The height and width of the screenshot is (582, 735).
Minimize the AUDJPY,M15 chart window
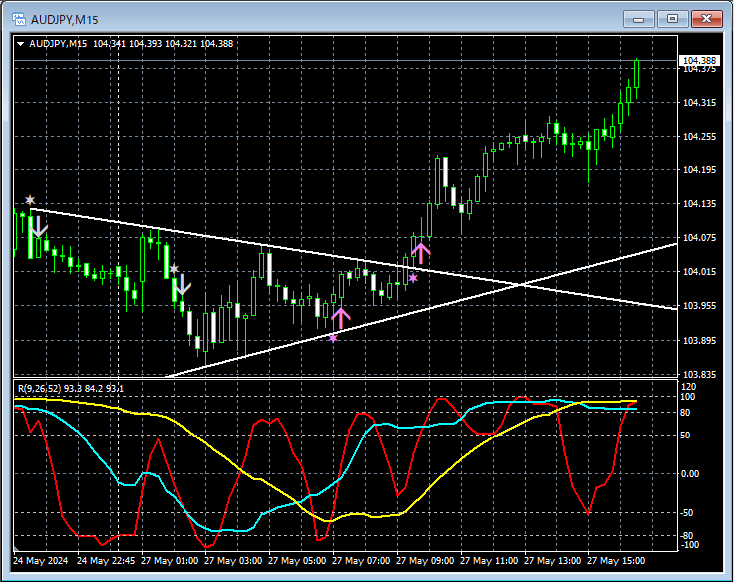(638, 19)
